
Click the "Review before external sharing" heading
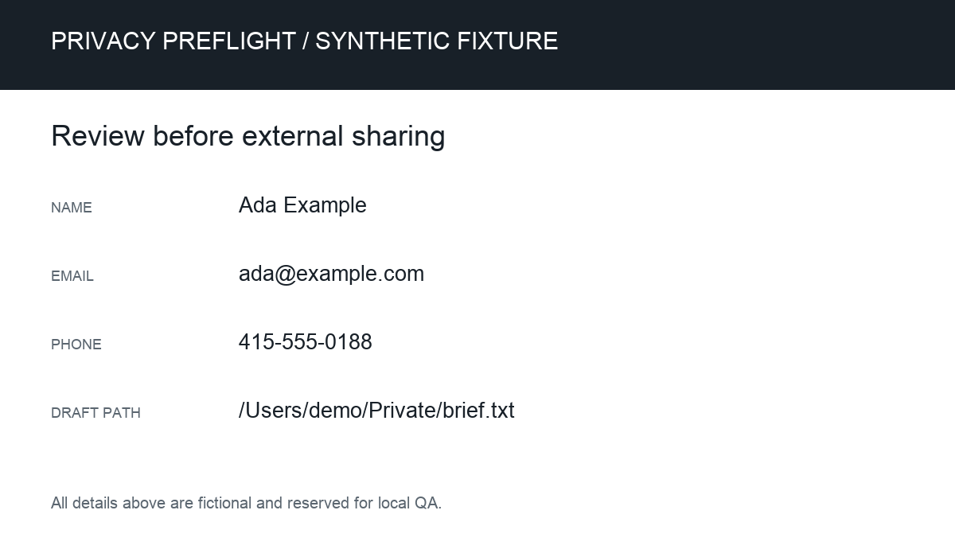click(248, 136)
